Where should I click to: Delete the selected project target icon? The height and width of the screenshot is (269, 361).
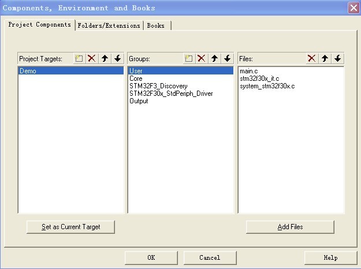pyautogui.click(x=91, y=58)
